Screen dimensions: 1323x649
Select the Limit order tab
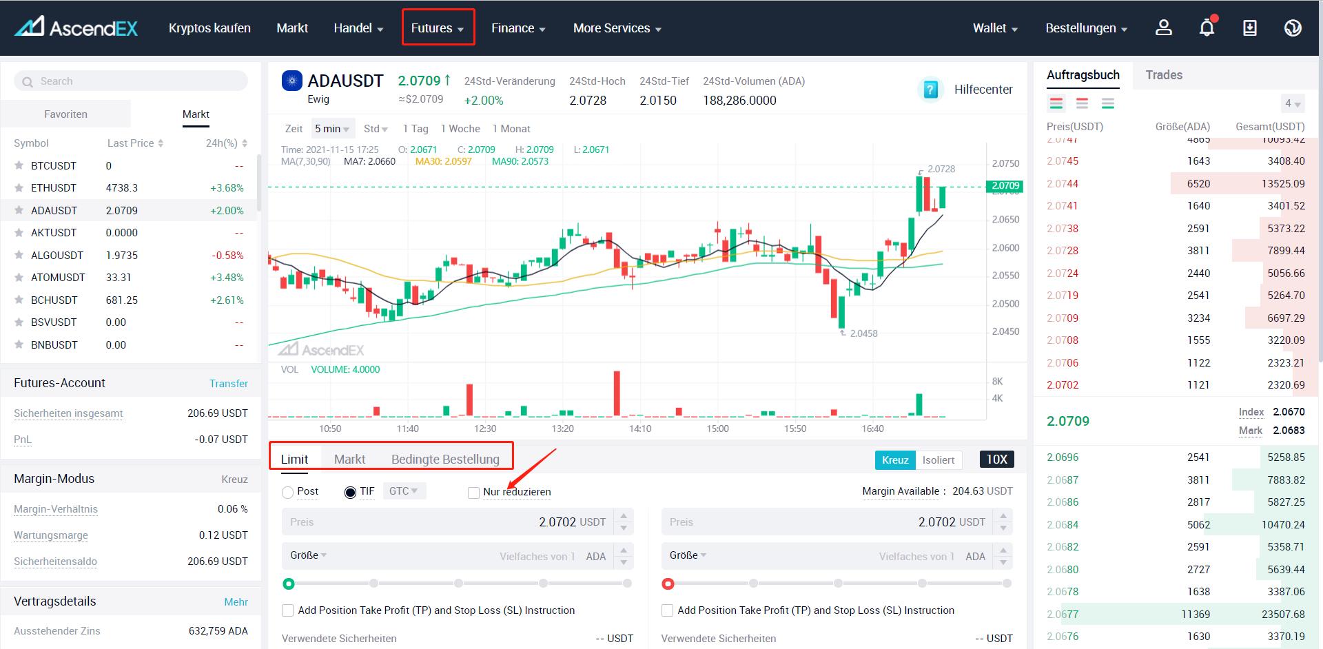coord(294,460)
